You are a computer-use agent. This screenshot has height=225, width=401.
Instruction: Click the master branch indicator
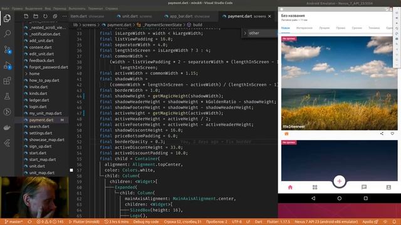pos(14,222)
